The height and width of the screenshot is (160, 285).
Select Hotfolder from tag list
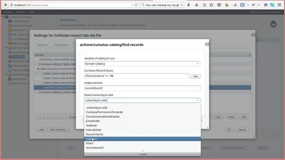pyautogui.click(x=142, y=125)
